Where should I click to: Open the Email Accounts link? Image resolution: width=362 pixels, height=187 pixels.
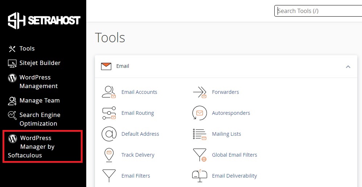(x=139, y=92)
